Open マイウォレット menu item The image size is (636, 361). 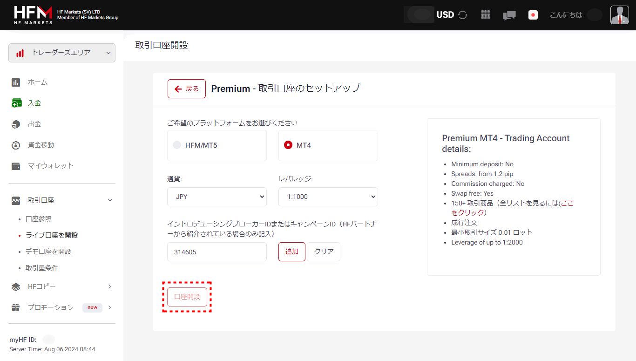coord(51,166)
